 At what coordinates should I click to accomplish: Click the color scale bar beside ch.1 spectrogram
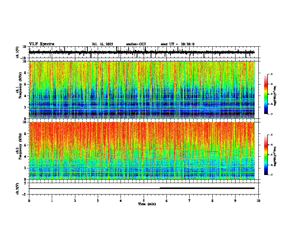(266, 94)
